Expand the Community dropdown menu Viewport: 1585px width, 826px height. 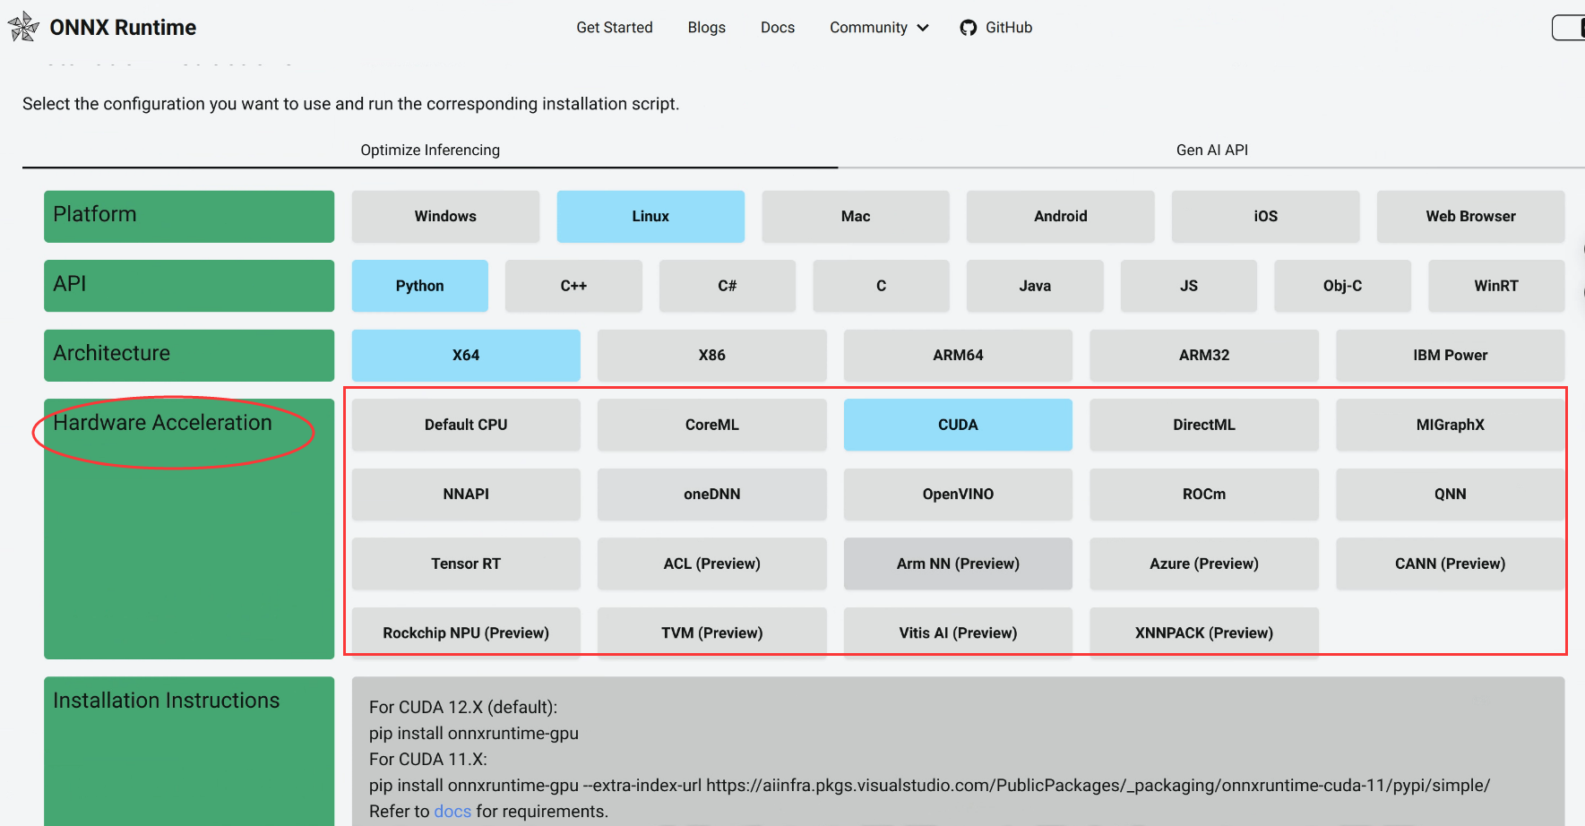point(879,28)
